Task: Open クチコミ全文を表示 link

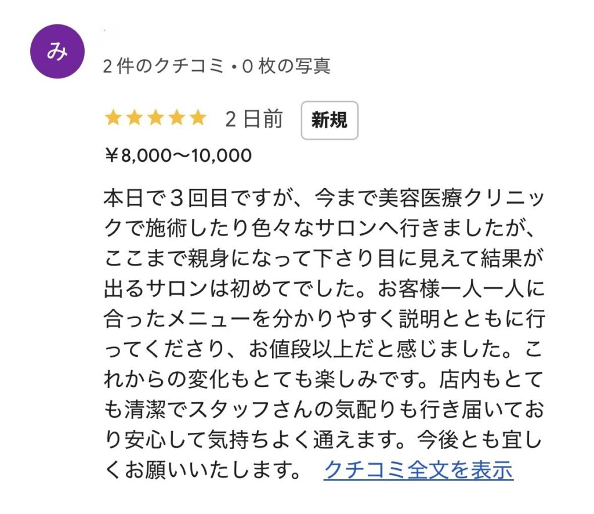Action: pyautogui.click(x=419, y=470)
